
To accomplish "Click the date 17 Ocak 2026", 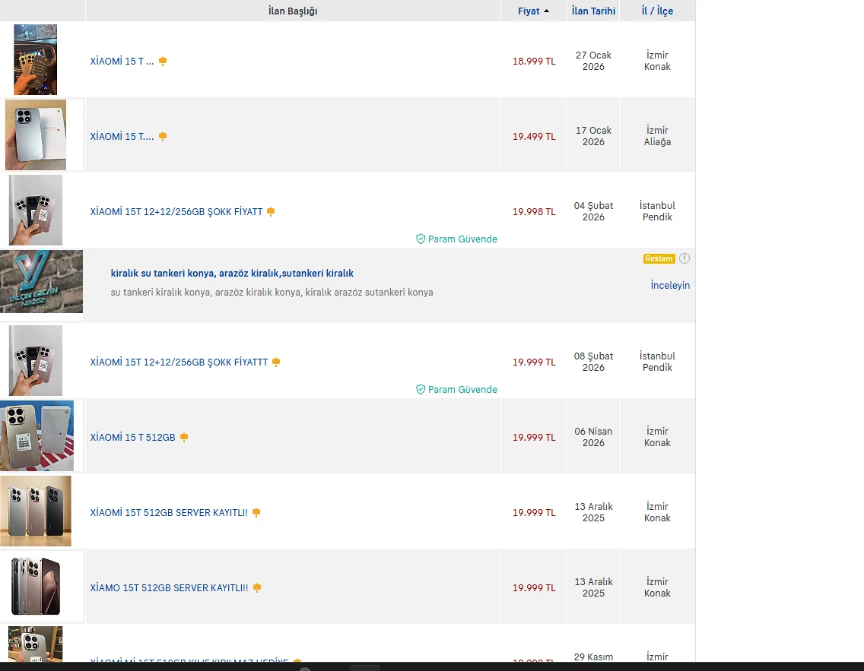I will point(593,136).
